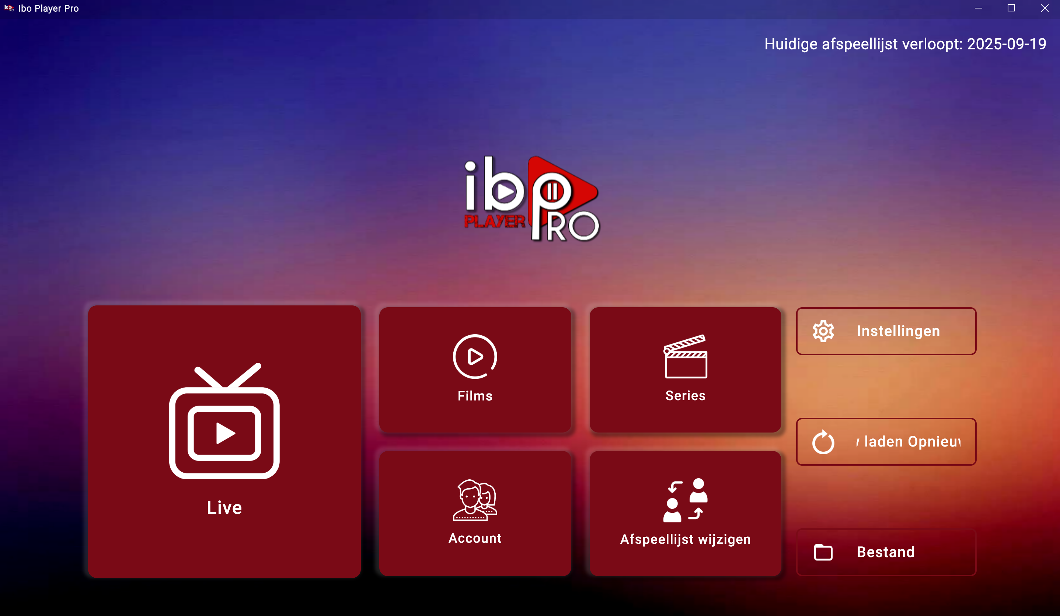Open Instellingen settings button
This screenshot has height=616, width=1060.
point(886,331)
